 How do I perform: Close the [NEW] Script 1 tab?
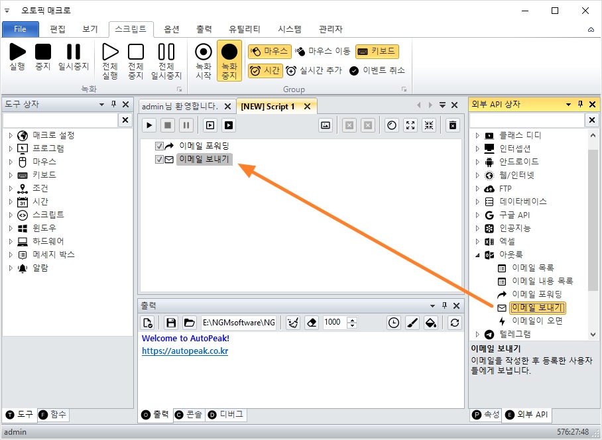(307, 107)
